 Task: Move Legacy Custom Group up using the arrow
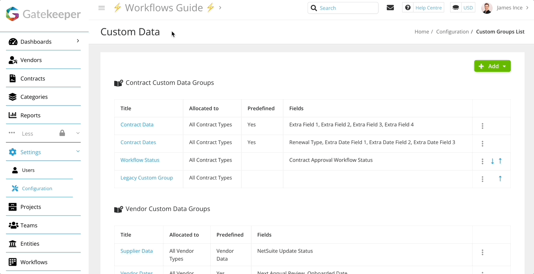click(500, 178)
